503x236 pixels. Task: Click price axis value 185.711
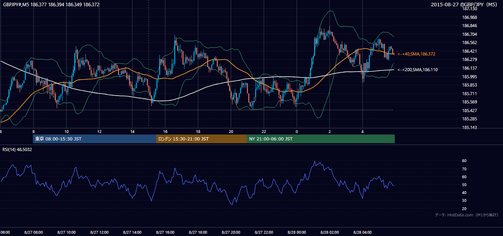pos(470,94)
